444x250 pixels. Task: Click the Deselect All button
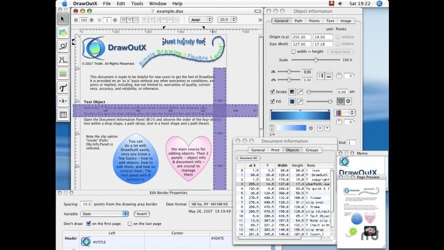249,158
